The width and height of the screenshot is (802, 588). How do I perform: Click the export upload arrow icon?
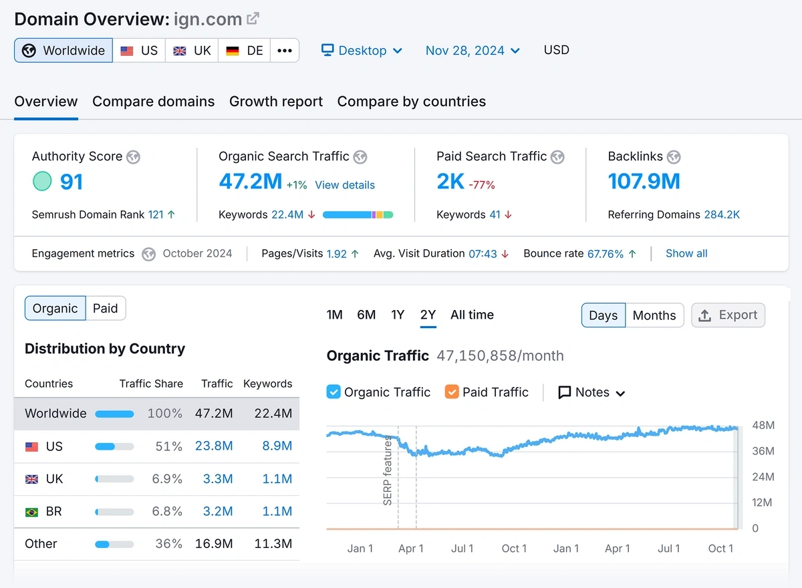pyautogui.click(x=704, y=315)
